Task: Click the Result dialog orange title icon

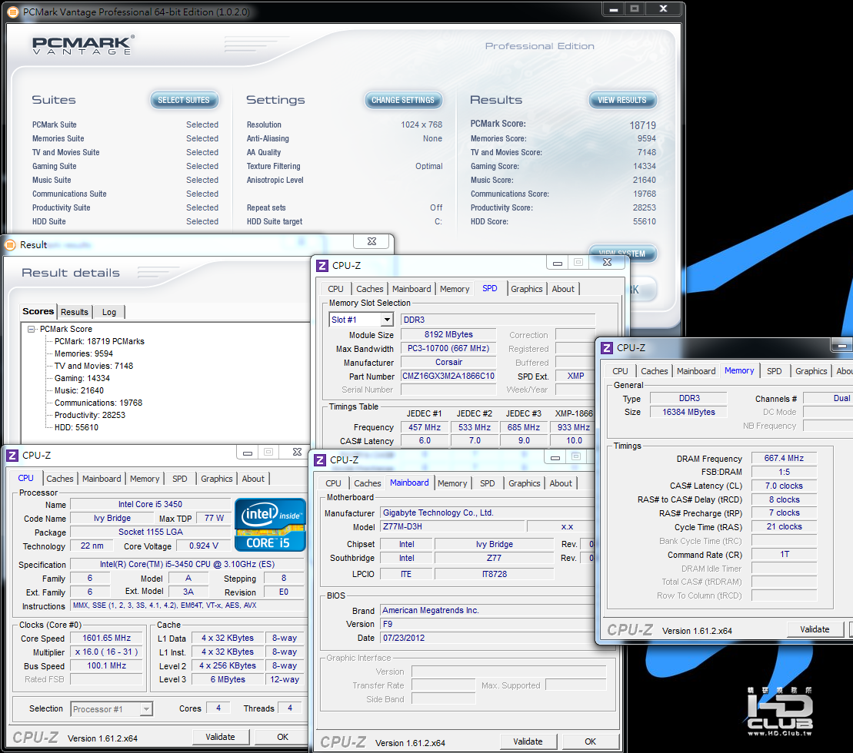Action: coord(10,245)
